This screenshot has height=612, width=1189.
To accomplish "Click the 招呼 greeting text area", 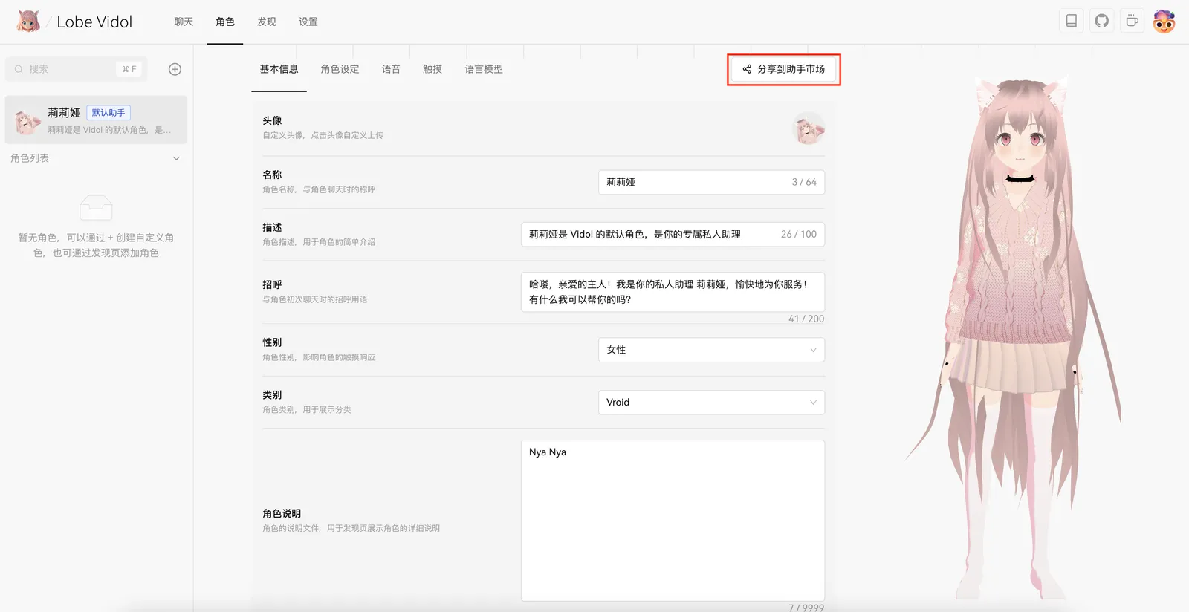I will tap(673, 292).
